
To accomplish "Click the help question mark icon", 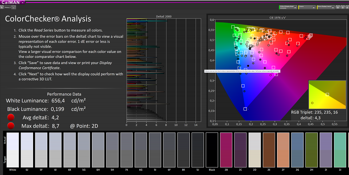I will tap(342, 7).
